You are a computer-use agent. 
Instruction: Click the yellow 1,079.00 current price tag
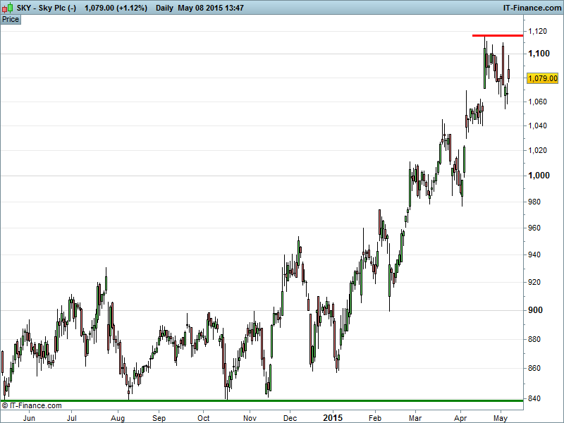543,78
